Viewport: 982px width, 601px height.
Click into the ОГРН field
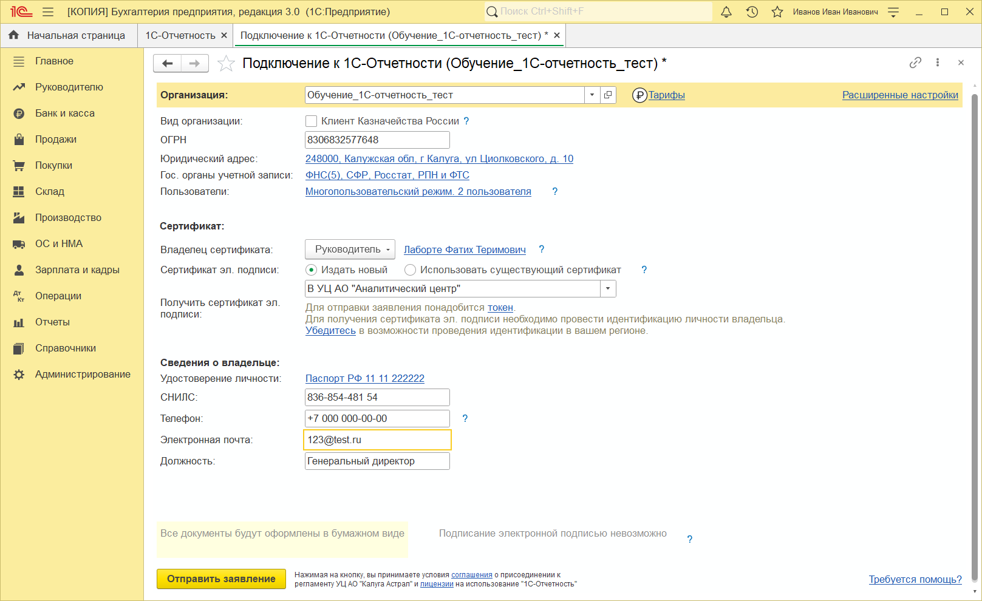(377, 140)
